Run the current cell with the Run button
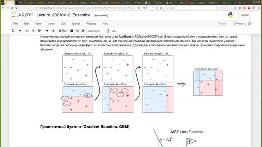 (63, 31)
